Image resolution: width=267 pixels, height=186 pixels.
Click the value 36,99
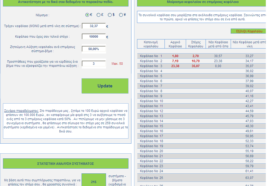(249, 76)
